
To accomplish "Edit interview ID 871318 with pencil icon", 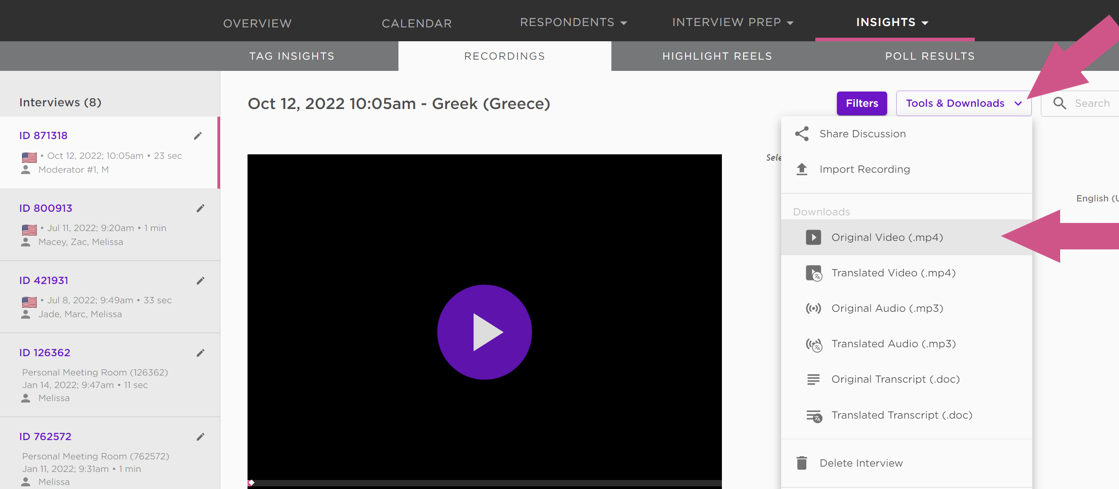I will [x=198, y=136].
